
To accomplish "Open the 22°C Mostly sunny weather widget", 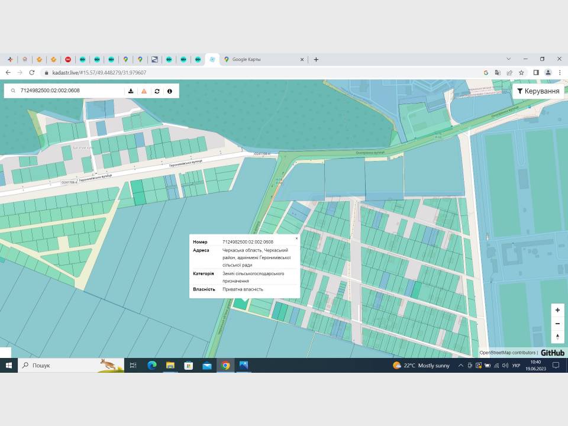I will [421, 366].
